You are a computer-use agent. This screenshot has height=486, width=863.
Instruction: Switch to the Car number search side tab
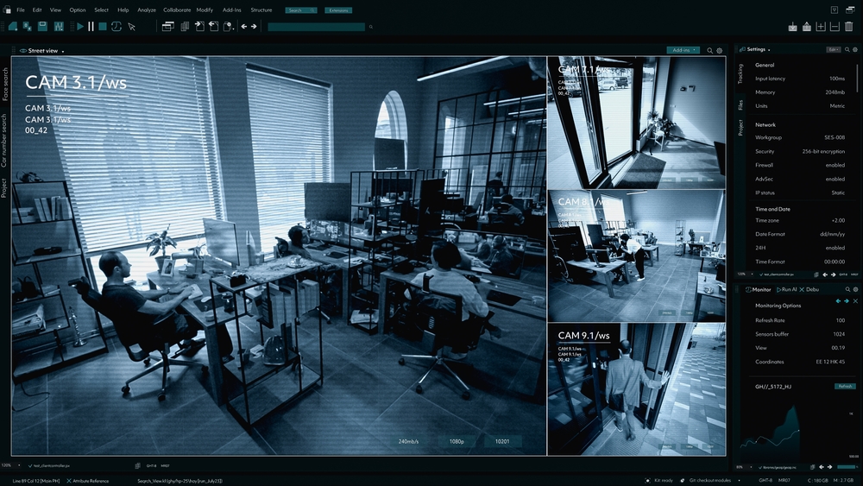(x=3, y=141)
